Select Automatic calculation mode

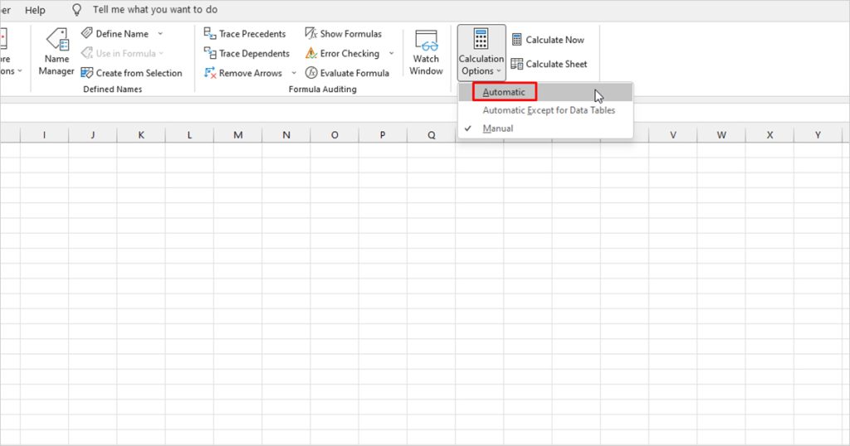(545, 92)
